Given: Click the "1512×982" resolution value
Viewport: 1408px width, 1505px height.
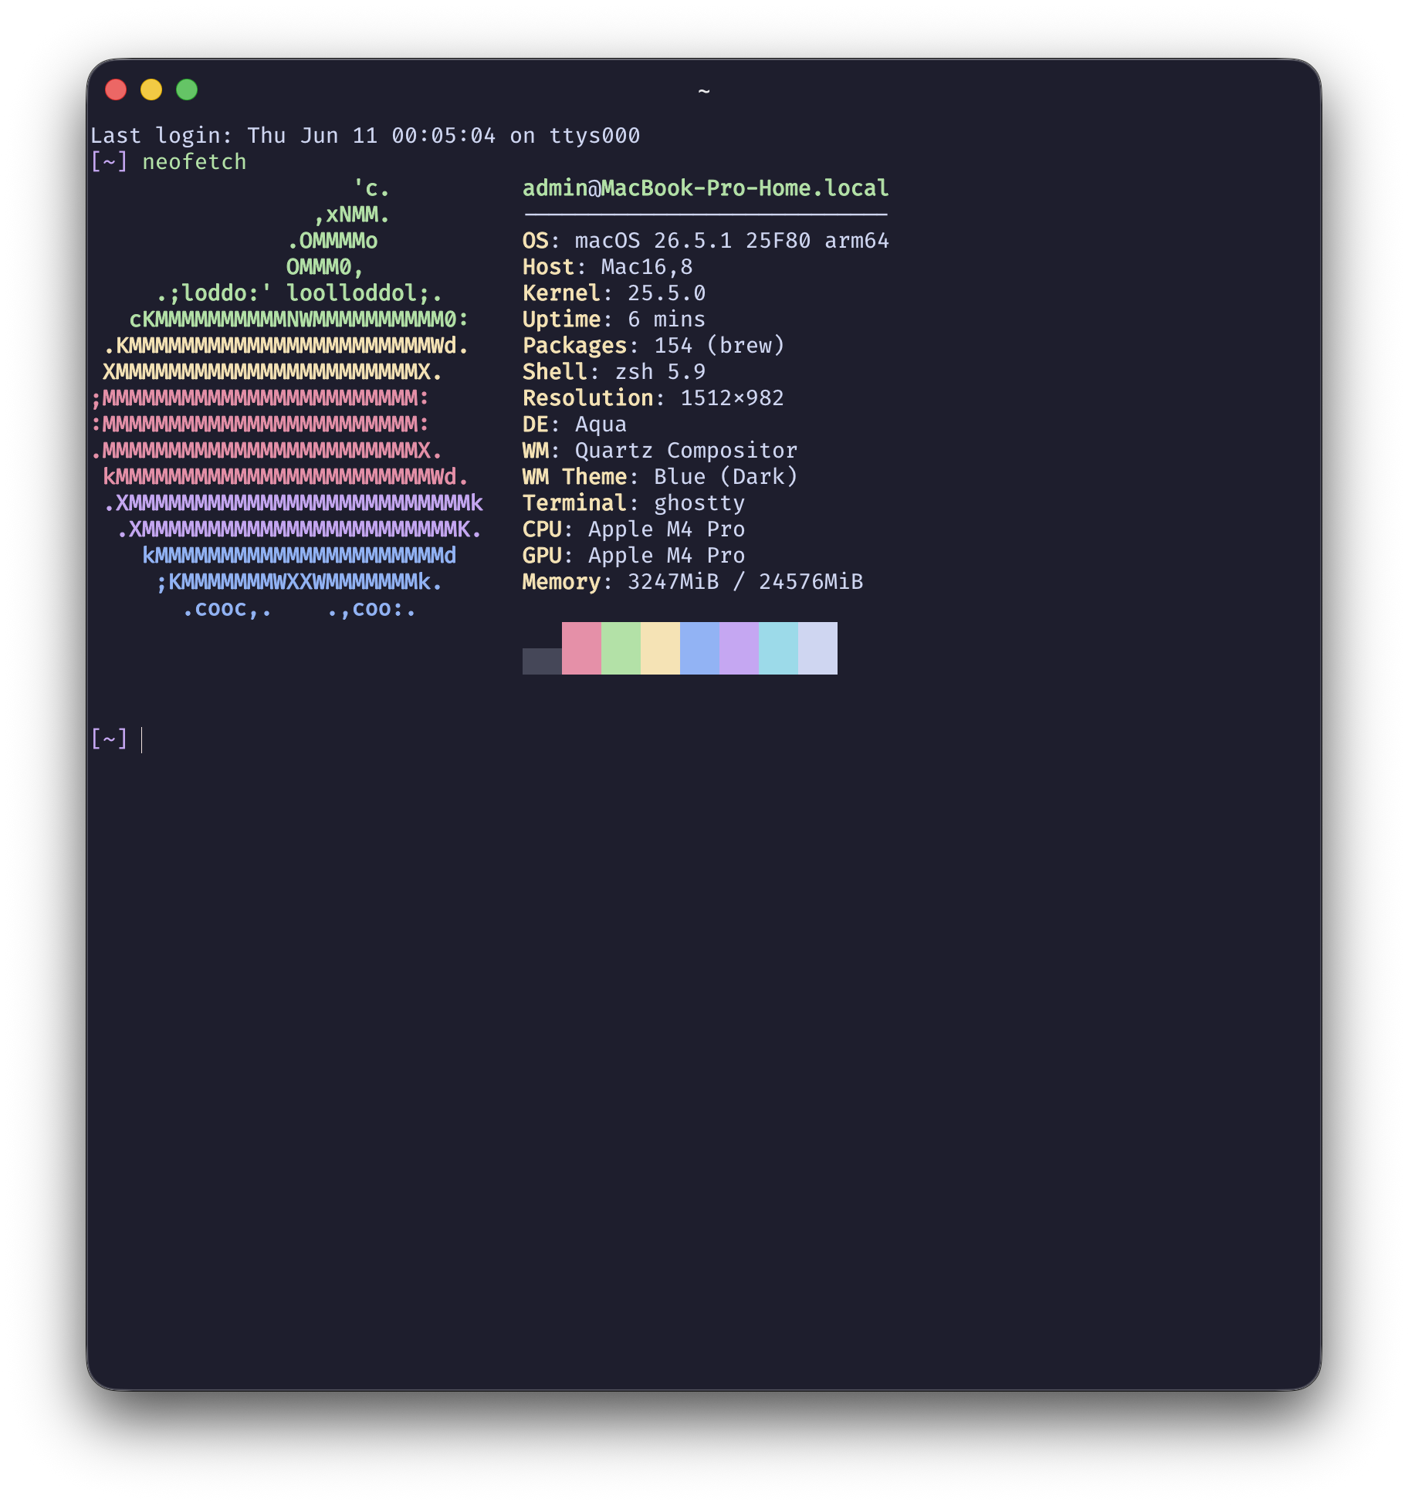Looking at the screenshot, I should [732, 398].
